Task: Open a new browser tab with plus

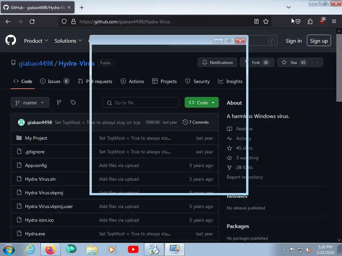Action: [x=81, y=7]
